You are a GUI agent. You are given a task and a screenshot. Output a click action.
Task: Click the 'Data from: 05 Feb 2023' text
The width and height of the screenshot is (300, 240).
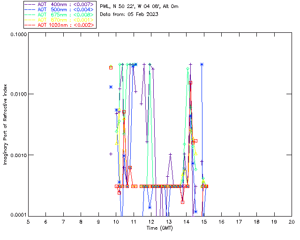(129, 15)
